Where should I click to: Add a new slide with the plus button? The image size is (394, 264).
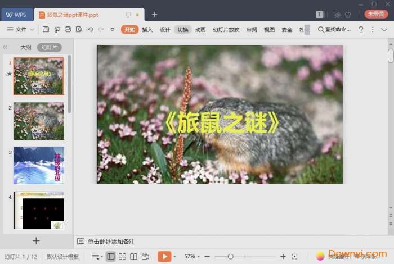click(36, 240)
